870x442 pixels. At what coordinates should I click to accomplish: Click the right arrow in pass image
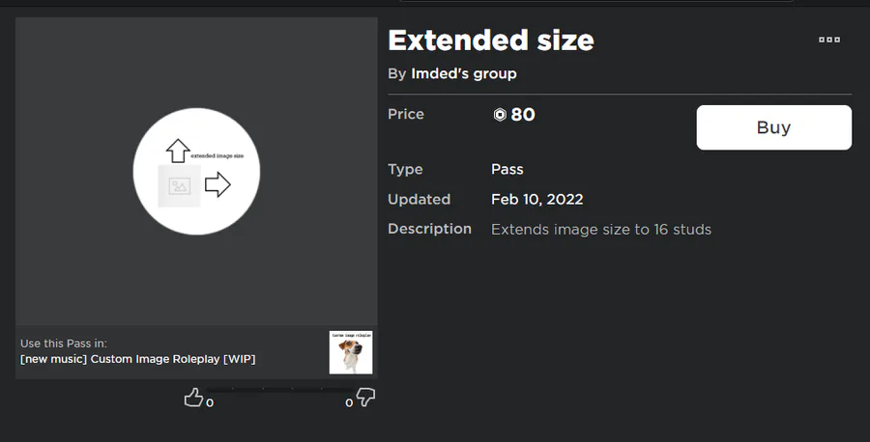point(218,184)
